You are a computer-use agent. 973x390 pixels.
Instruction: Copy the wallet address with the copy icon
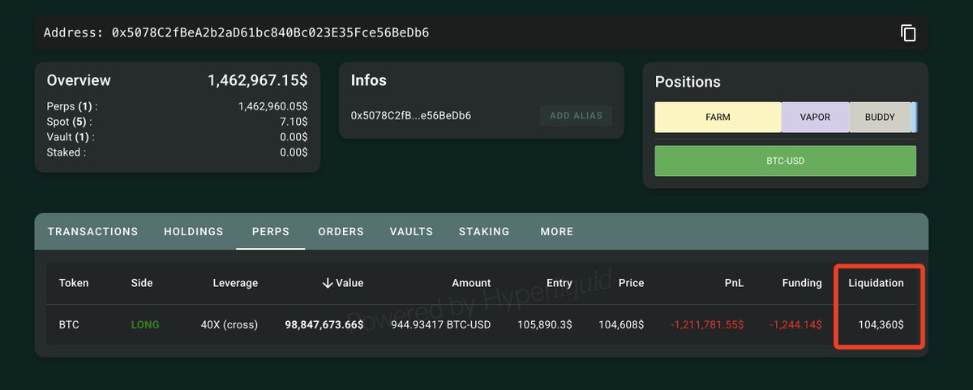click(908, 33)
